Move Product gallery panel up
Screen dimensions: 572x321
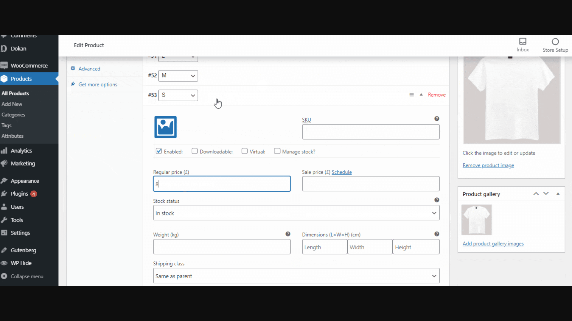pos(536,194)
